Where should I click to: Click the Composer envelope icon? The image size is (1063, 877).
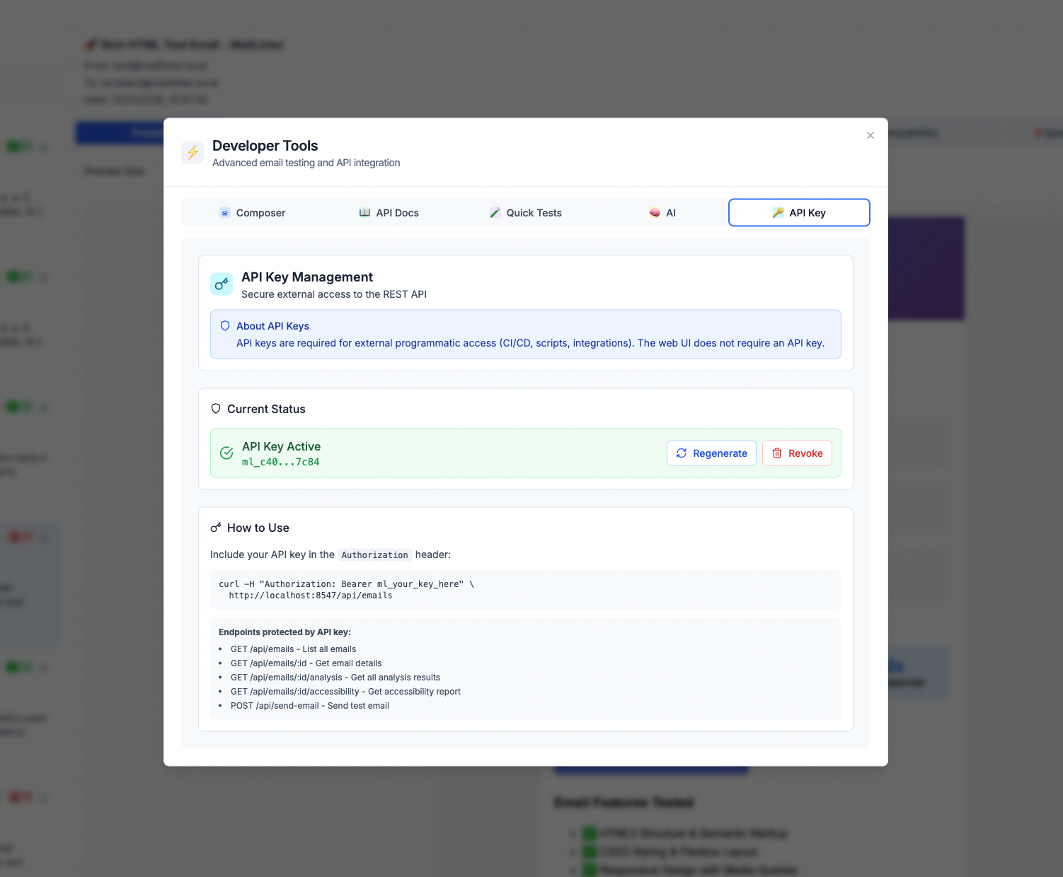(225, 213)
